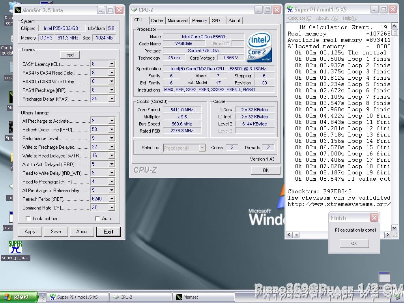
Task: Click Super PI horizontal scroll left arrow
Action: [289, 235]
